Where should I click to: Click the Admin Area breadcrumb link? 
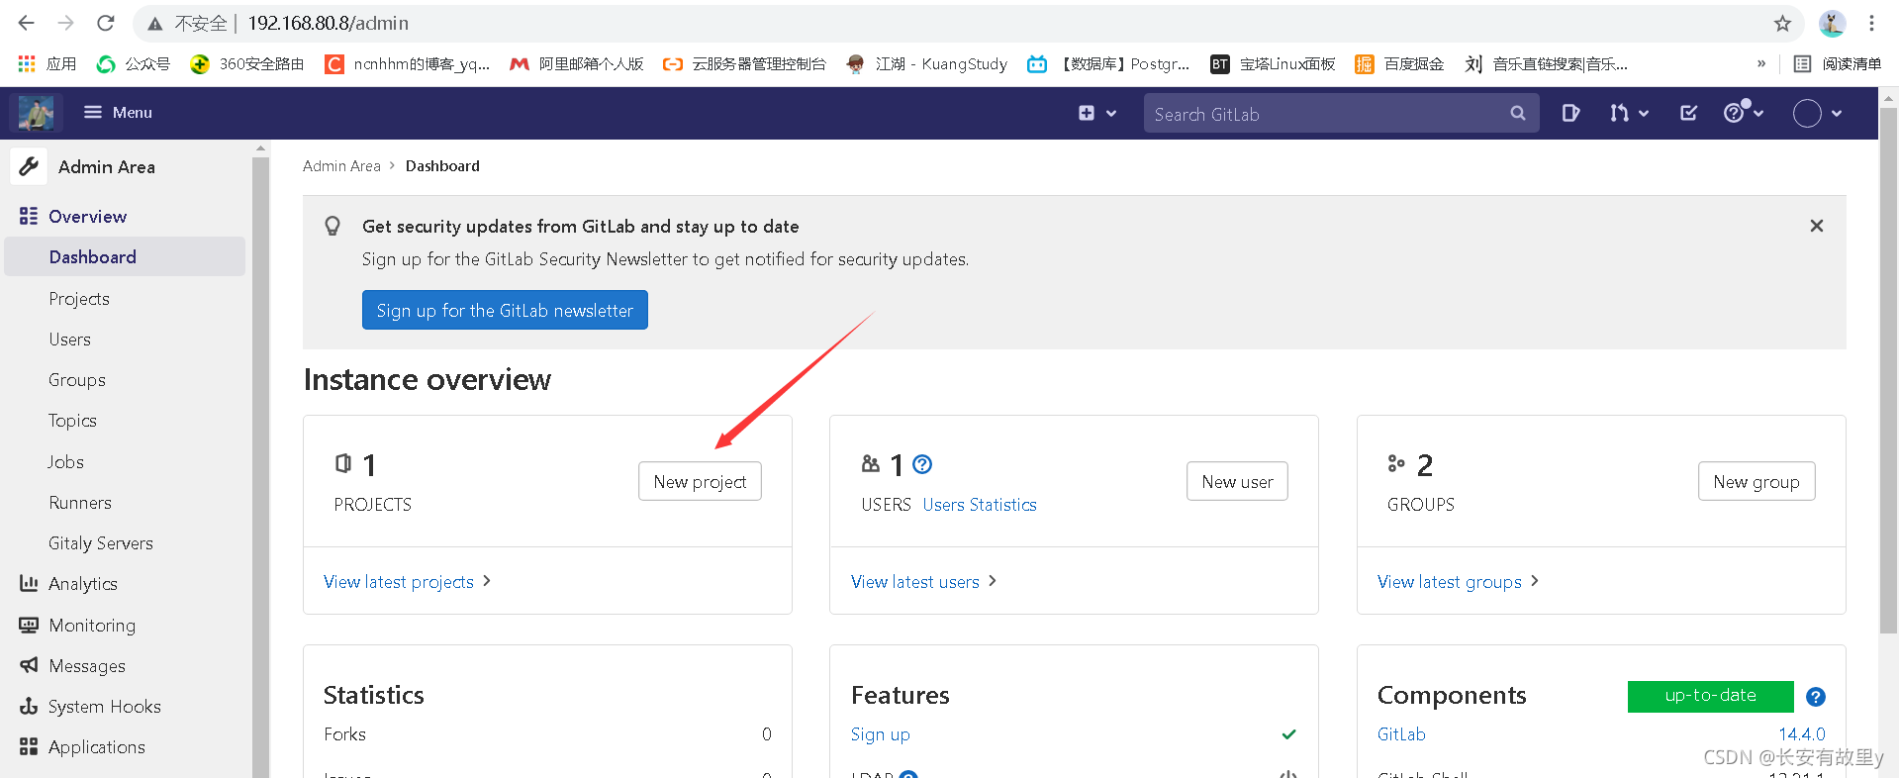click(x=341, y=166)
